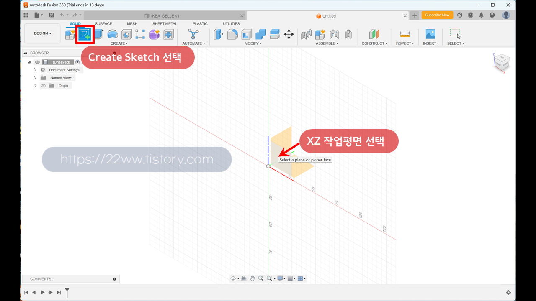Image resolution: width=536 pixels, height=301 pixels.
Task: Click New Component icon in ASSEMBLE group
Action: coord(320,34)
